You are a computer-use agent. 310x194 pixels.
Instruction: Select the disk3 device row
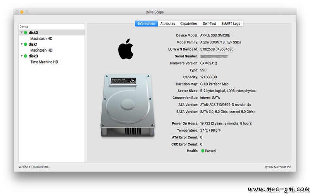pos(52,56)
